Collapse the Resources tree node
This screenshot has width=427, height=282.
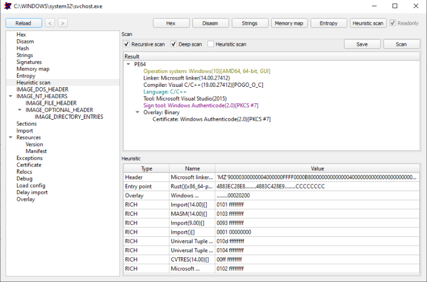pos(11,137)
